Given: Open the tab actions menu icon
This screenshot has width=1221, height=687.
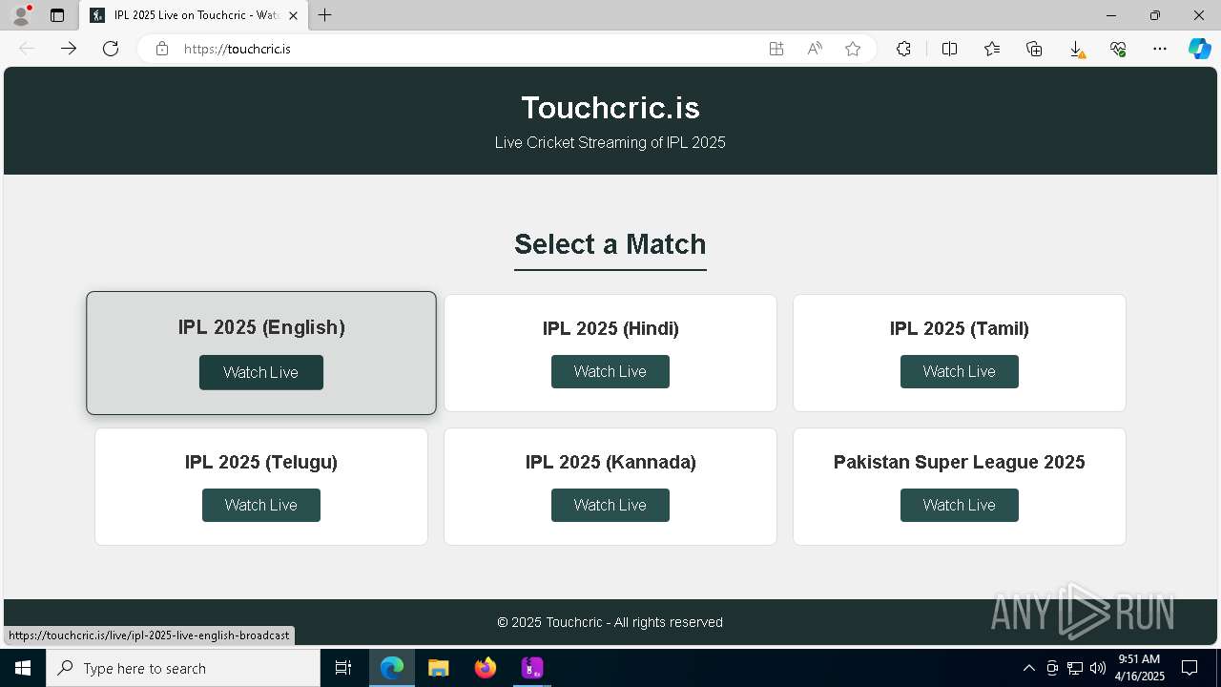Looking at the screenshot, I should pyautogui.click(x=57, y=15).
